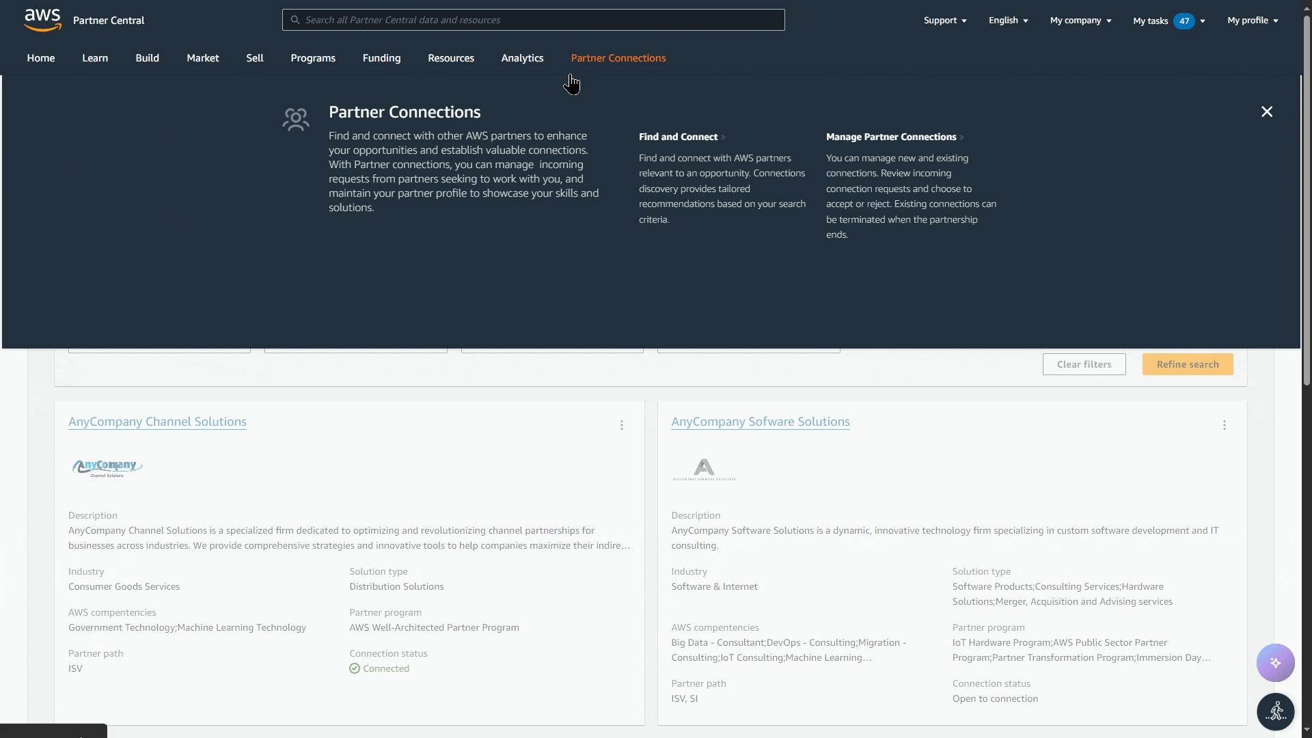Open AnyCompany Channel Solutions kebab menu
The height and width of the screenshot is (738, 1312).
pos(621,425)
